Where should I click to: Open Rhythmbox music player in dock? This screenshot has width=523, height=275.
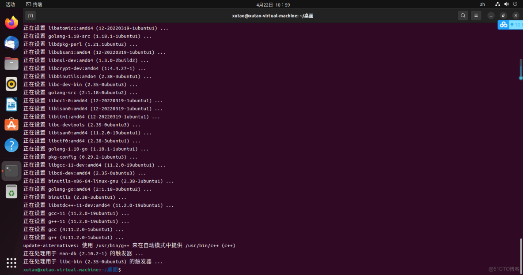click(x=11, y=84)
